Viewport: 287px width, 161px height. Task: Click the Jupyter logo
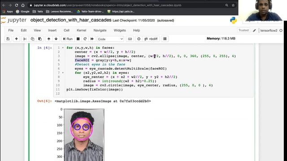click(13, 20)
